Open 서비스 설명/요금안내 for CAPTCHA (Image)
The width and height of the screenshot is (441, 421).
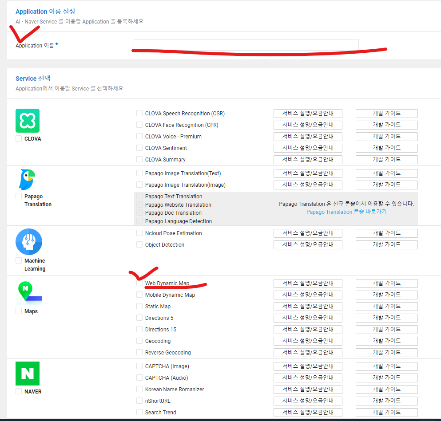pyautogui.click(x=308, y=366)
